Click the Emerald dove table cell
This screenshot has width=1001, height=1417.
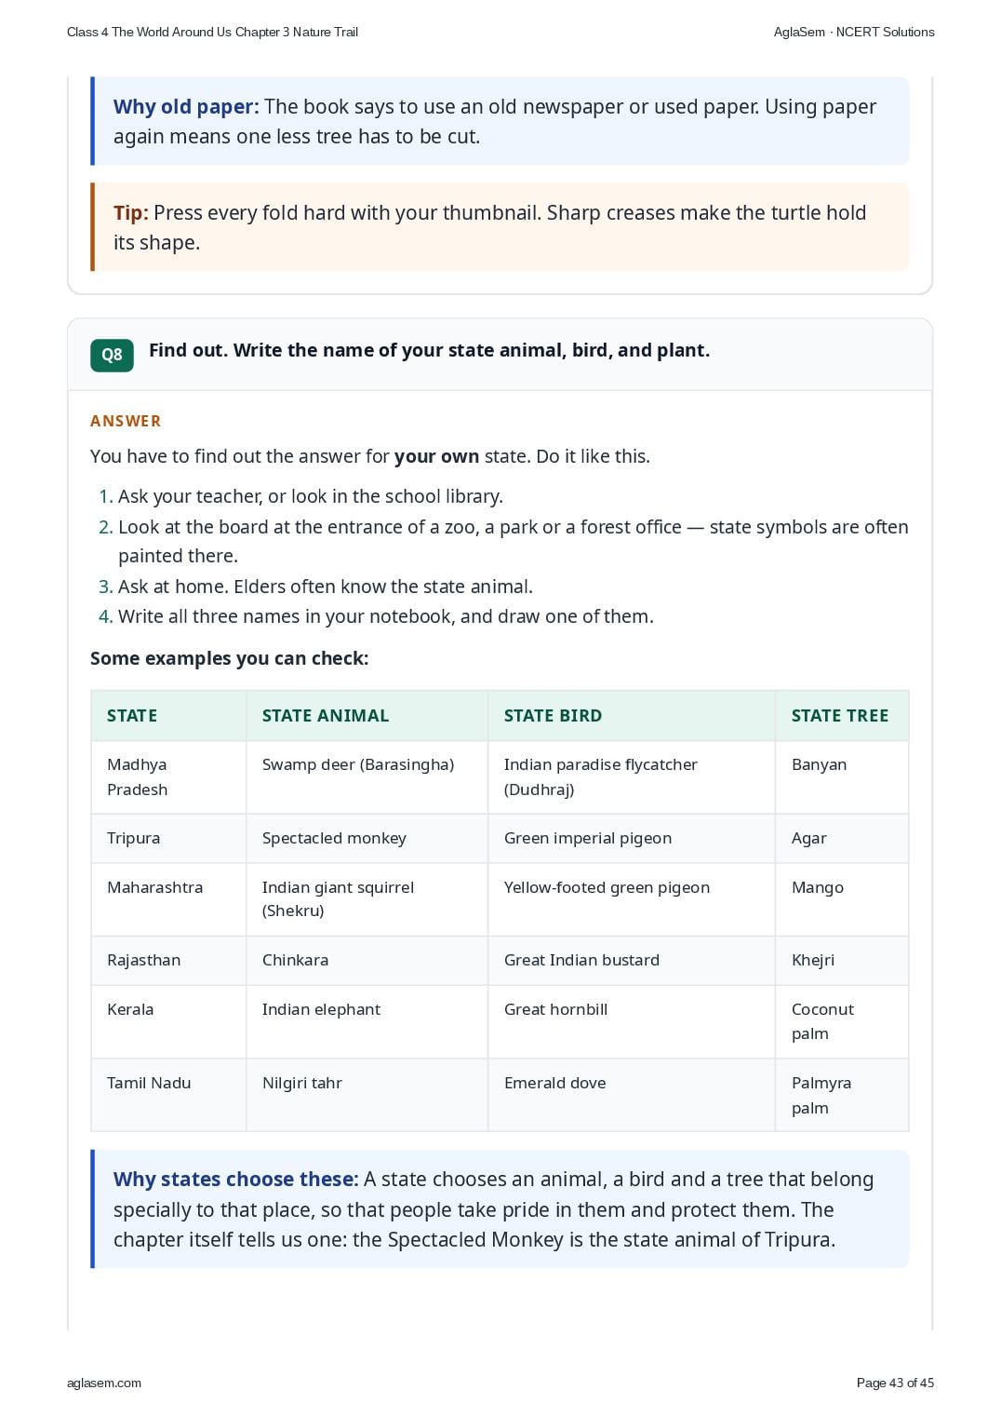[632, 1095]
